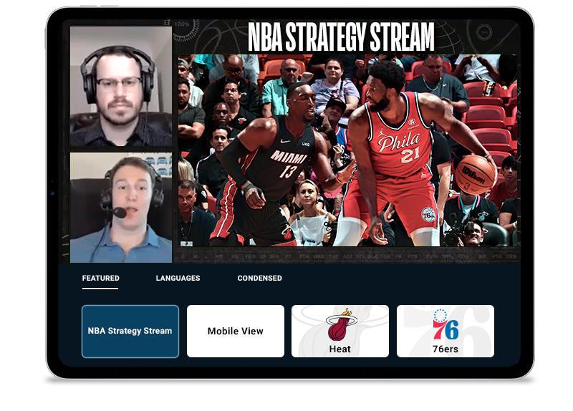Click the Miami Heat flaming ball logo
The width and height of the screenshot is (573, 411).
(x=341, y=325)
